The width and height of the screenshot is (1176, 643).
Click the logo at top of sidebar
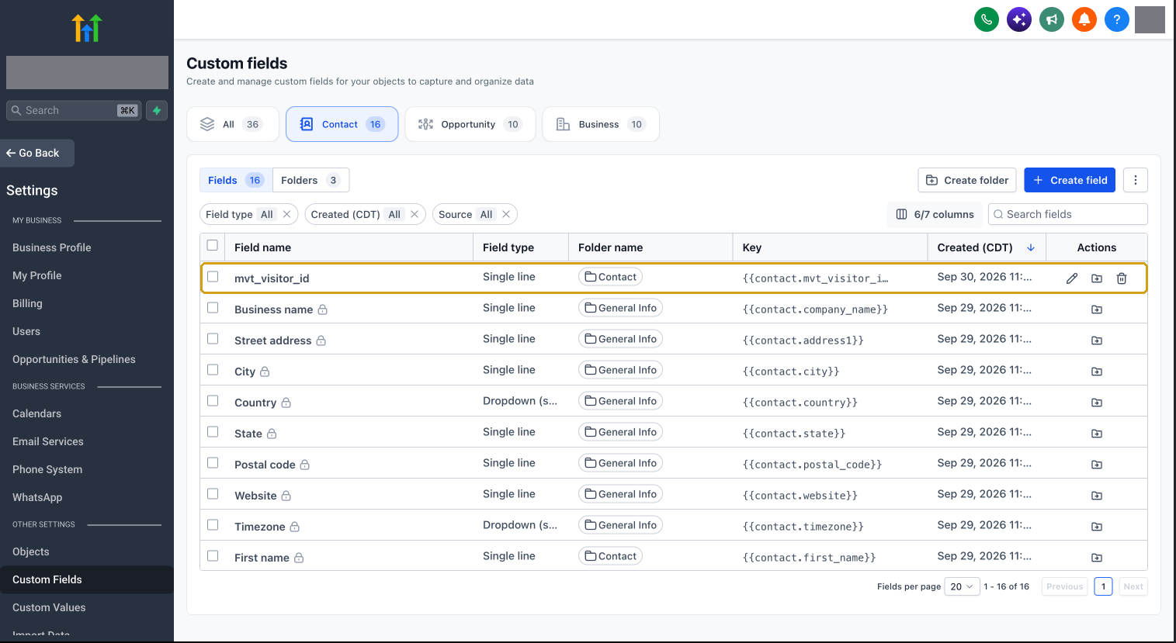(x=87, y=28)
